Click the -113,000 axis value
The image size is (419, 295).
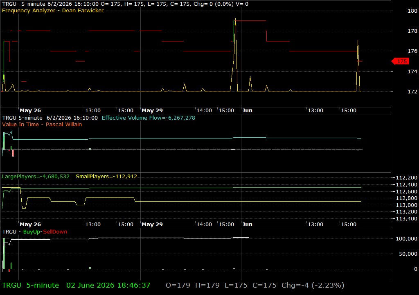click(405, 205)
